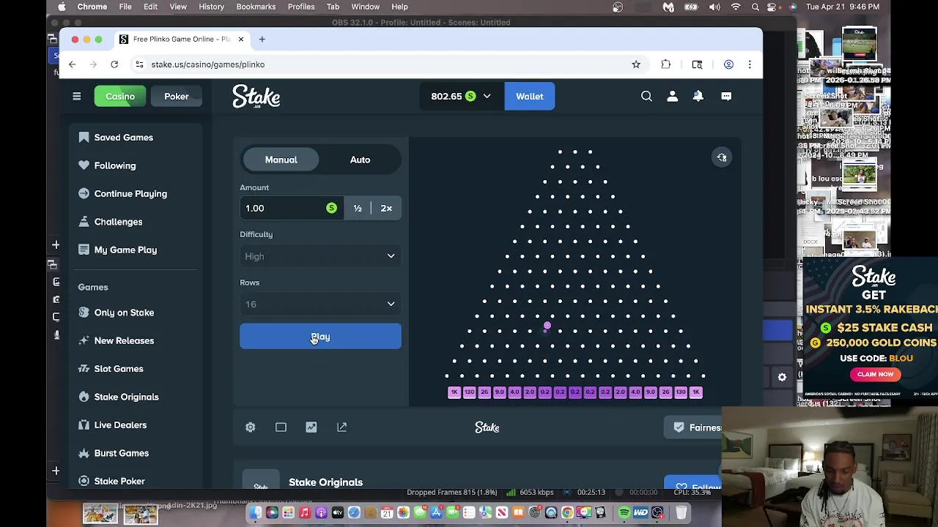Screen dimensions: 938x527
Task: Click the Stake Cash currency coin in Amount
Action: click(331, 209)
